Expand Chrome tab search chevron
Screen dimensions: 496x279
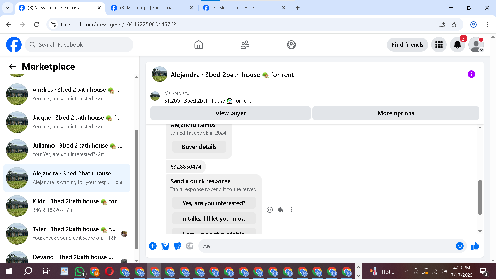tap(8, 8)
